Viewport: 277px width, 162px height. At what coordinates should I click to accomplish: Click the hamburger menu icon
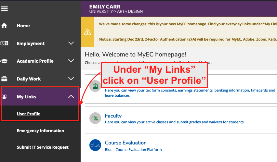pos(5,9)
